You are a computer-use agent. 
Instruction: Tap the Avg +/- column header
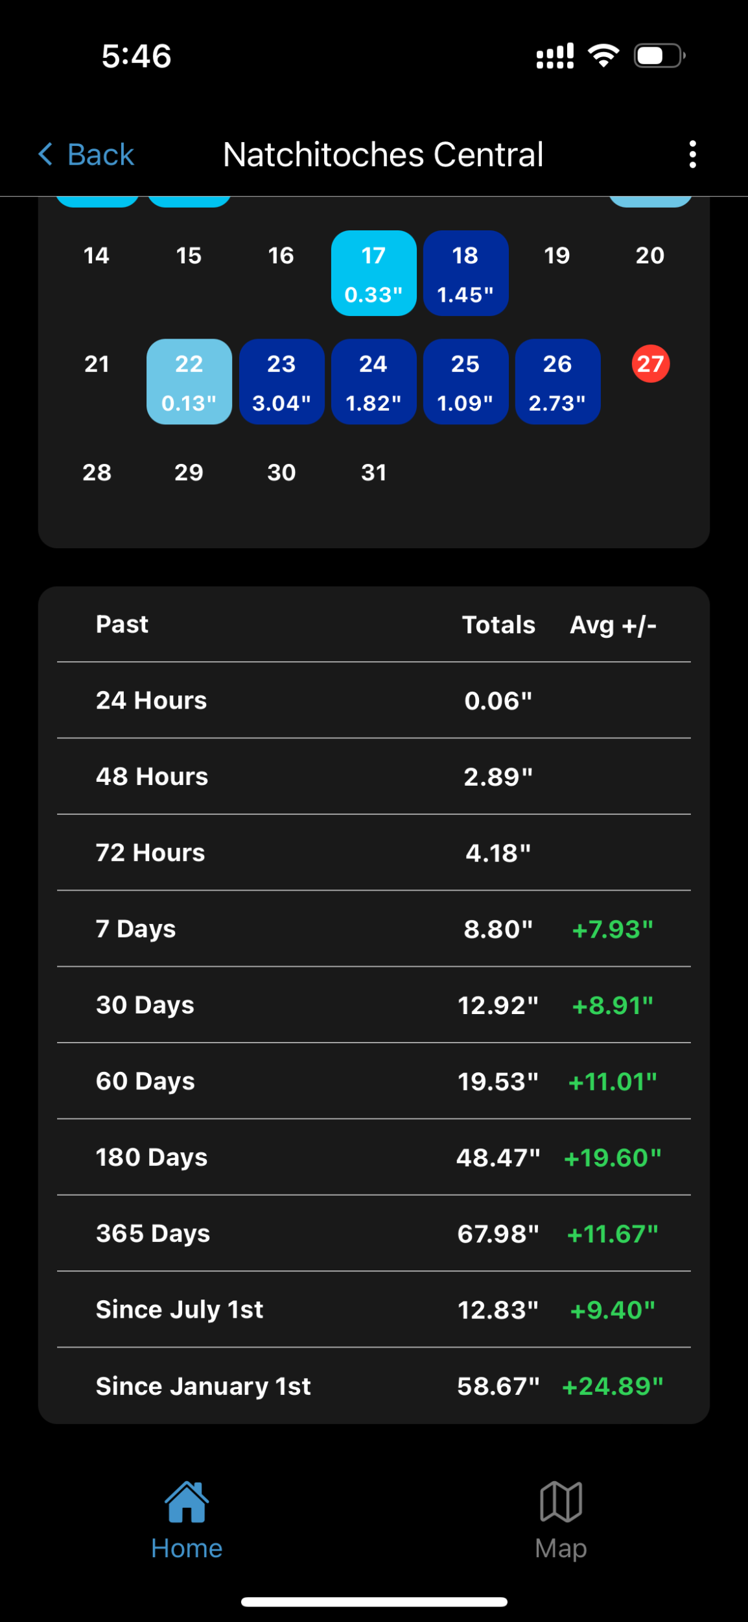tap(613, 625)
